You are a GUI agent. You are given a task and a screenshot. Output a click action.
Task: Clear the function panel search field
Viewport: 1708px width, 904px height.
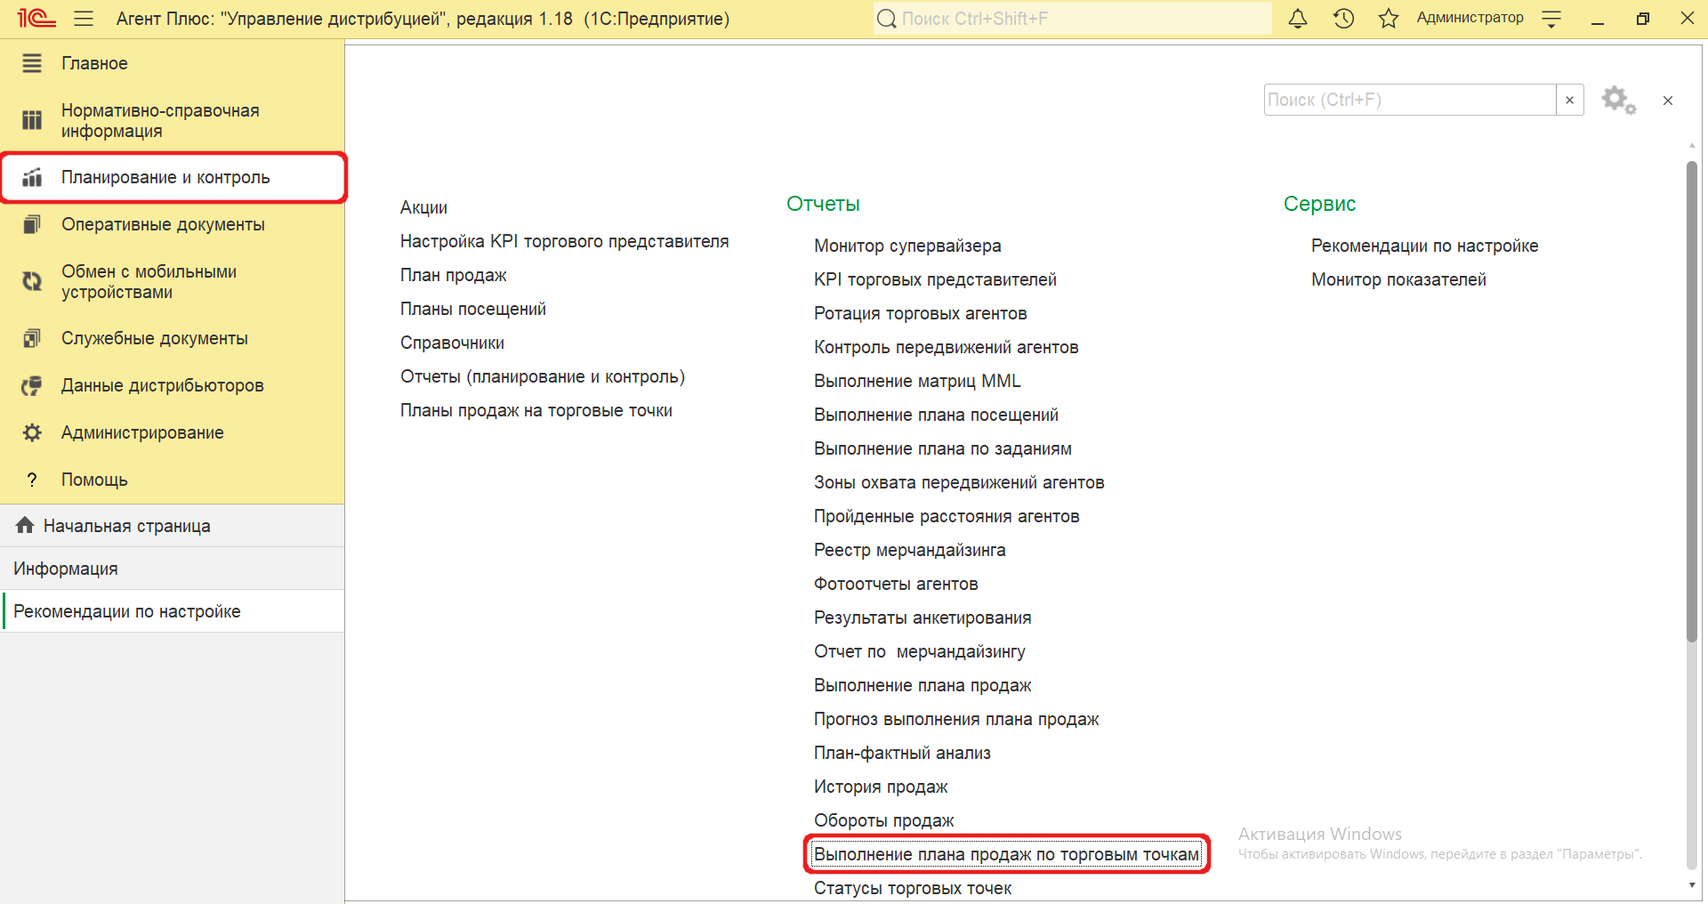click(1570, 100)
